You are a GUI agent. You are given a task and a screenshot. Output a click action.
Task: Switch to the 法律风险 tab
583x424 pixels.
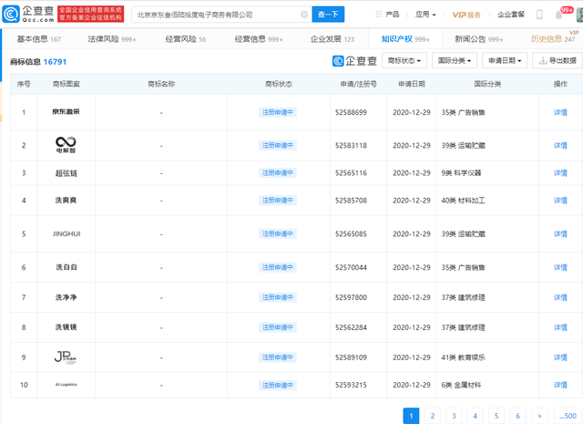point(112,38)
